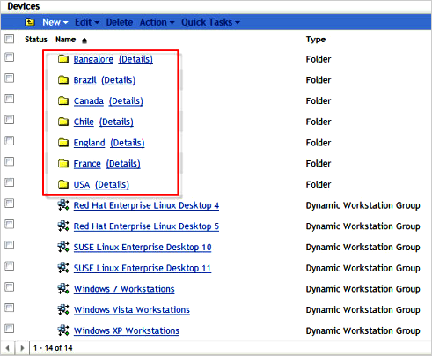Open SUSE Linux Enterprise Desktop 11

coord(143,268)
